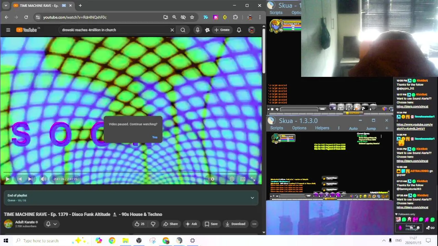This screenshot has width=438, height=246.
Task: Close the Time Machine Rave tab
Action: click(70, 5)
